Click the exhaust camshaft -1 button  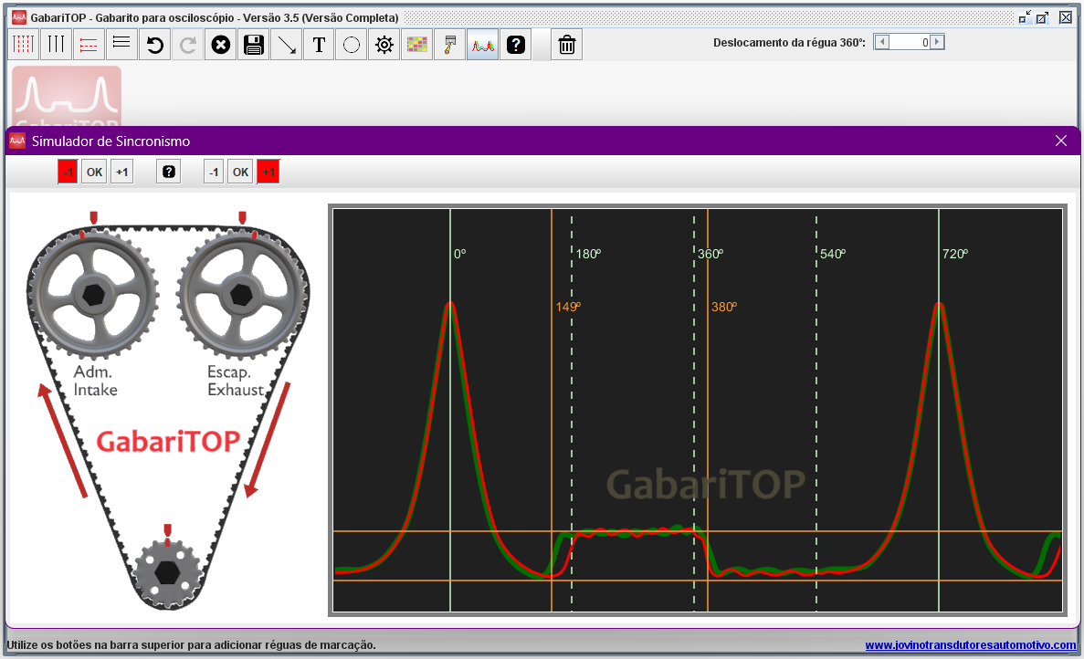[x=215, y=172]
